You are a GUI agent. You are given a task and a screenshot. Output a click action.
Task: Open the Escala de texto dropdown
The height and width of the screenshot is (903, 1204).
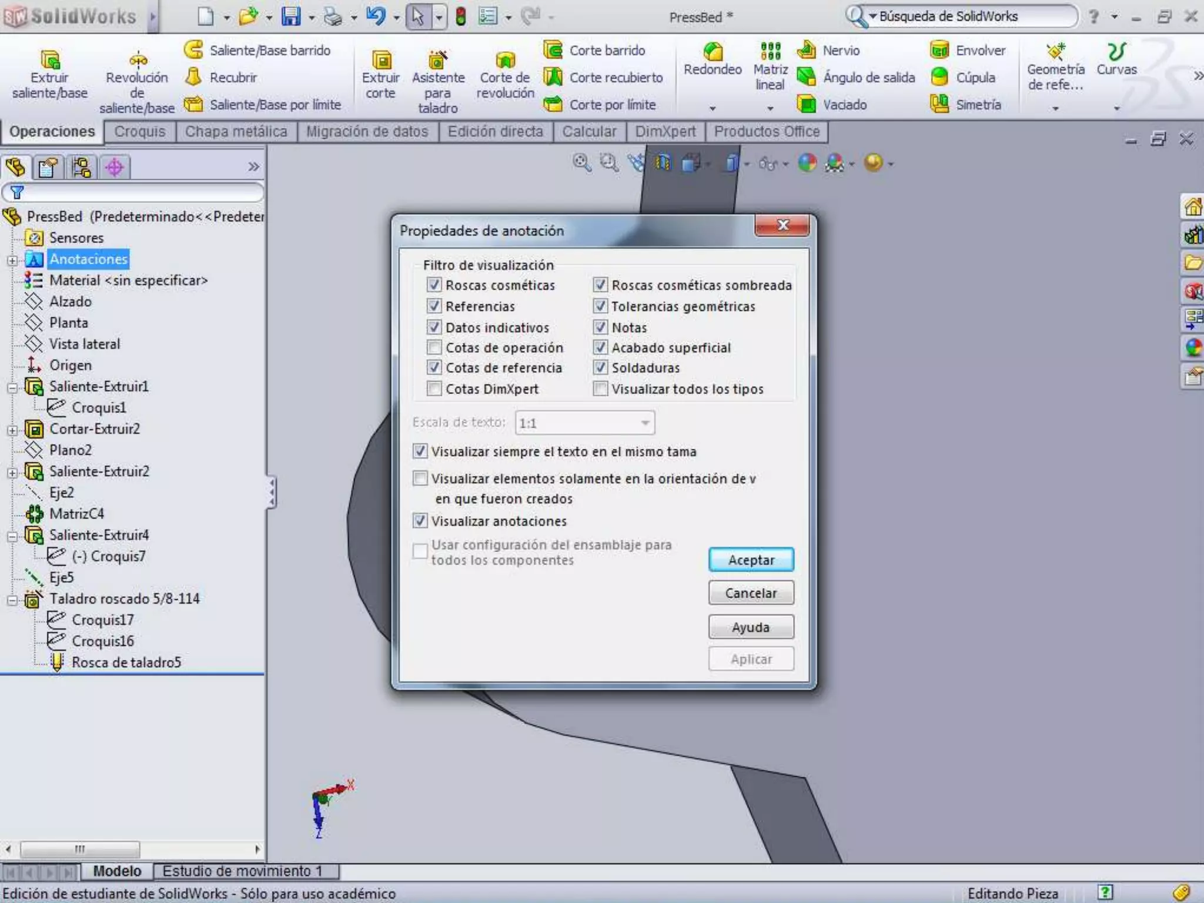(x=645, y=423)
